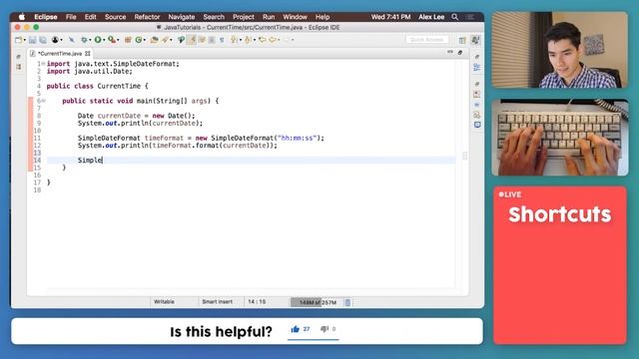The width and height of the screenshot is (639, 359).
Task: Click the Previous Annotation icon
Action: point(248,40)
